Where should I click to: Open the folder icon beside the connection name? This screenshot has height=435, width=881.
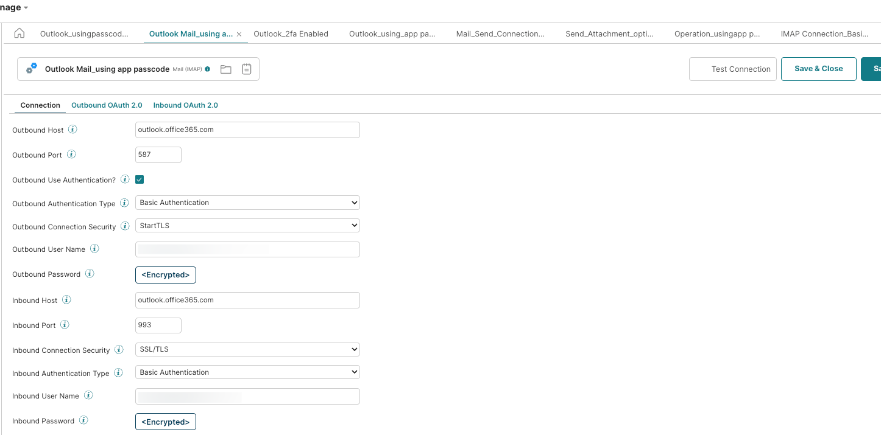click(225, 69)
